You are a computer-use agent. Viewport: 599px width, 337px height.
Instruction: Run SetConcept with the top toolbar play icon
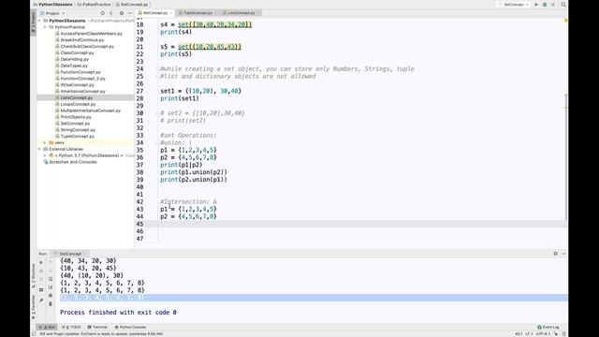point(536,5)
